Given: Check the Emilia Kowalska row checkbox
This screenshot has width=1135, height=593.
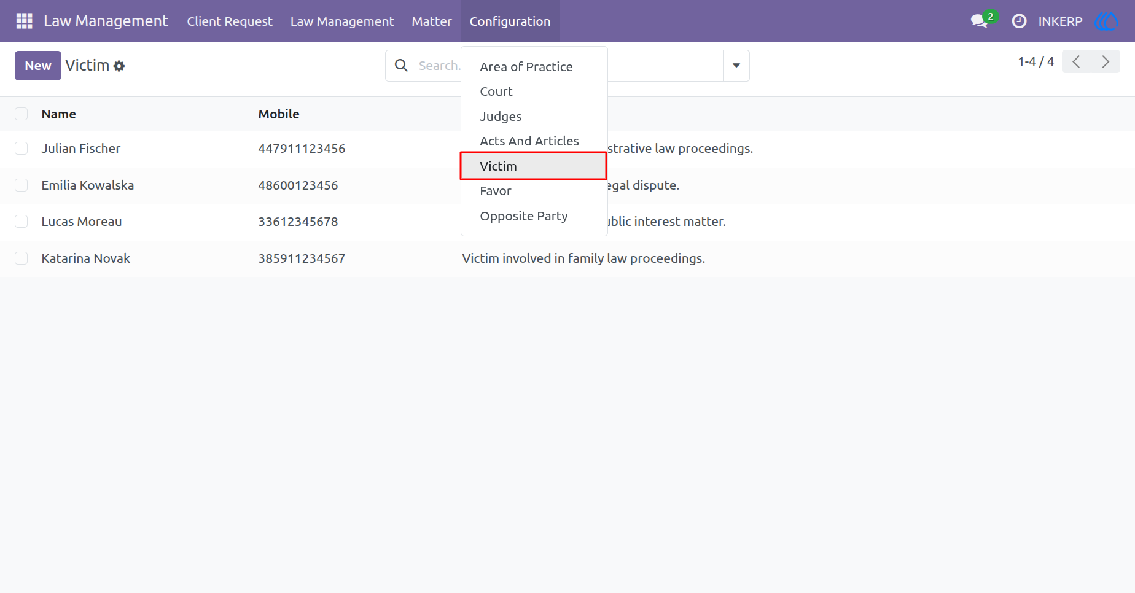Looking at the screenshot, I should pyautogui.click(x=21, y=185).
